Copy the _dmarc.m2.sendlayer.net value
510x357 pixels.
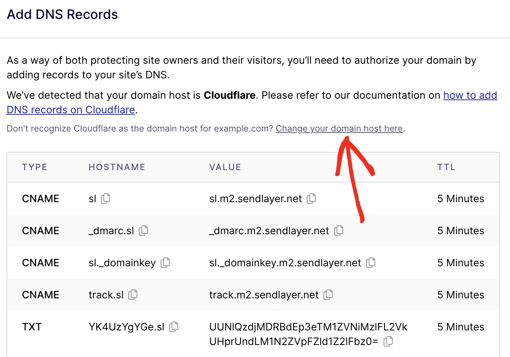coord(339,231)
